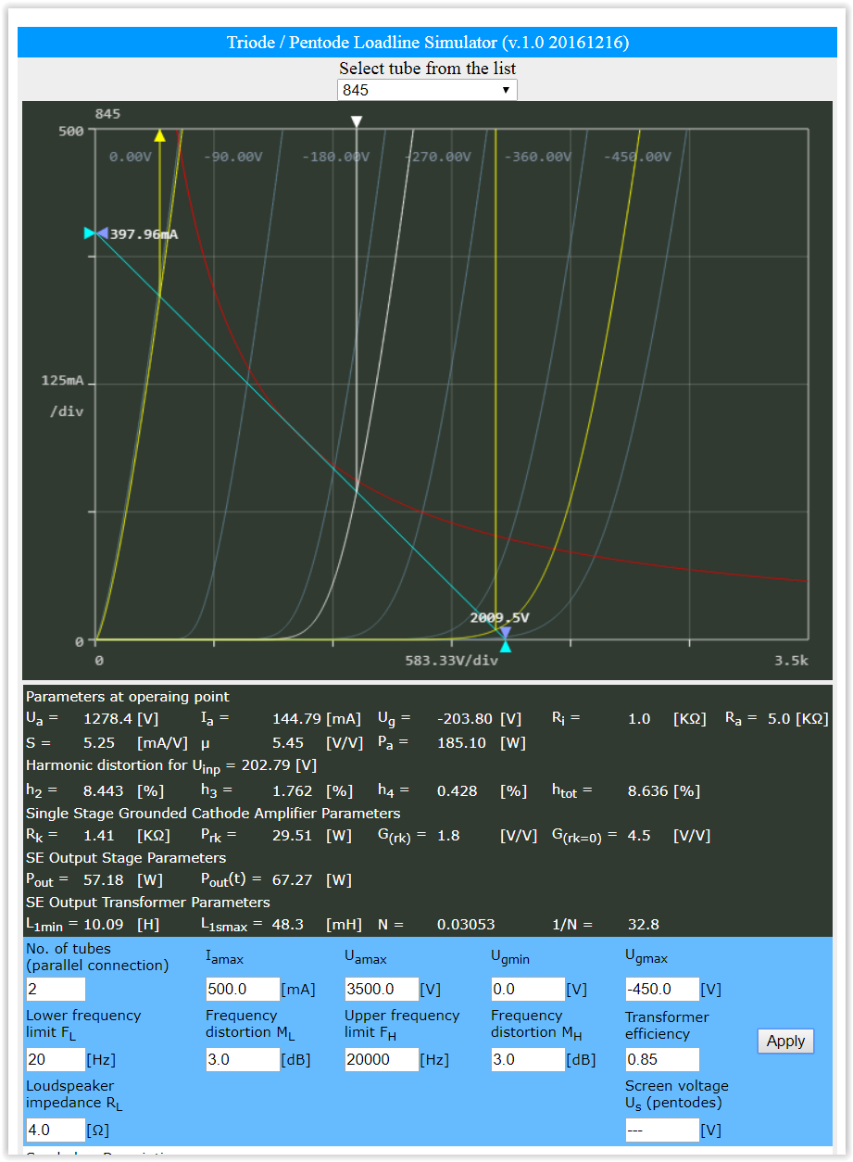Screen dimensions: 853x1162
Task: Click the 1/N value 32.8
Action: click(643, 925)
